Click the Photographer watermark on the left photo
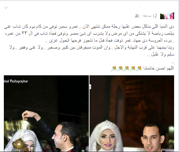179x152 pixels. (16, 81)
